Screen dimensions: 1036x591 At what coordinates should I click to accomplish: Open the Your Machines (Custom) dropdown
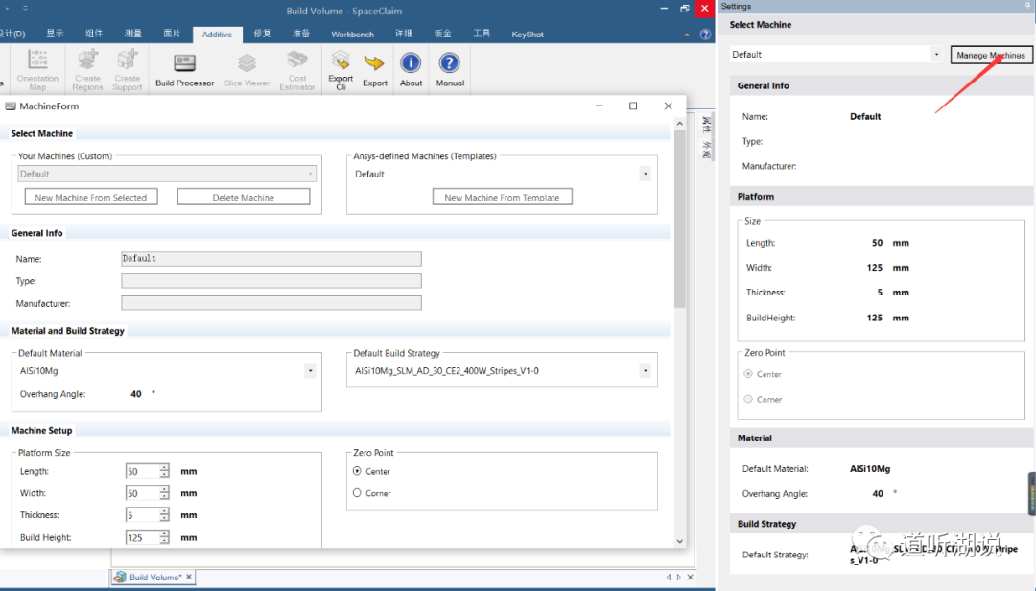click(x=310, y=174)
